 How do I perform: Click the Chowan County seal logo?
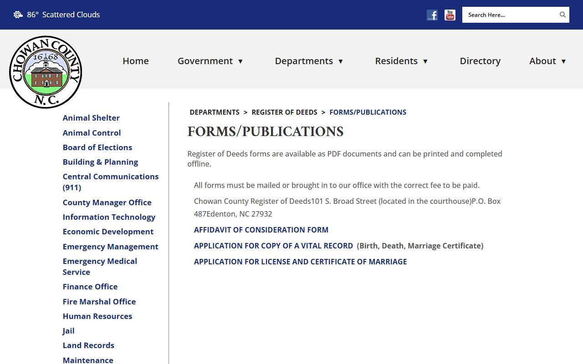46,72
